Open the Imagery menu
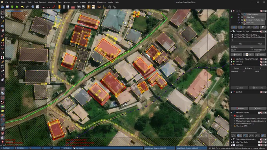This screenshot has width=267, height=150. [x=83, y=2]
